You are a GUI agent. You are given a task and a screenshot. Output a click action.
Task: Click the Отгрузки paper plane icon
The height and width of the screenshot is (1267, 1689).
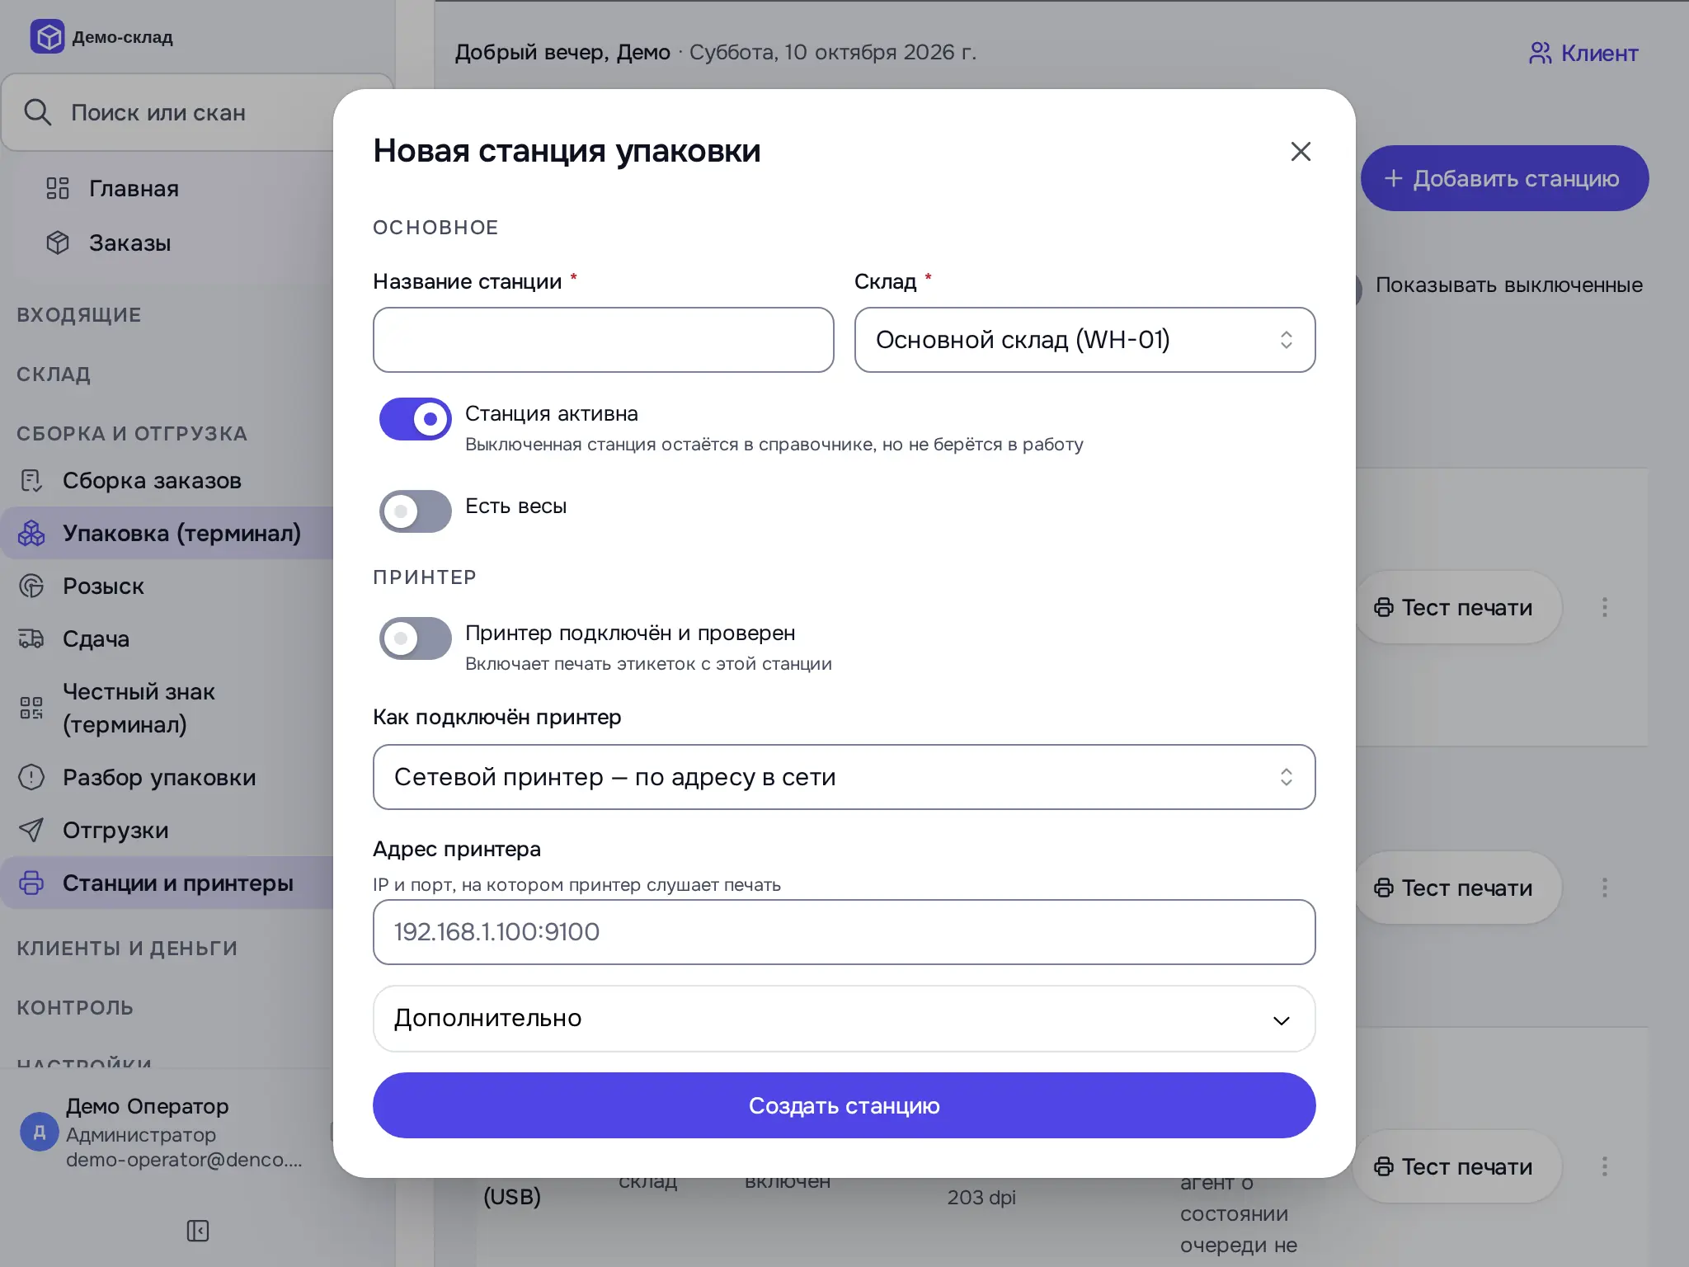point(31,830)
